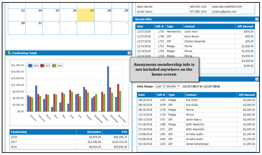The width and height of the screenshot is (262, 155).
Task: Select James Kellenberger gift row
Action: coord(197,144)
